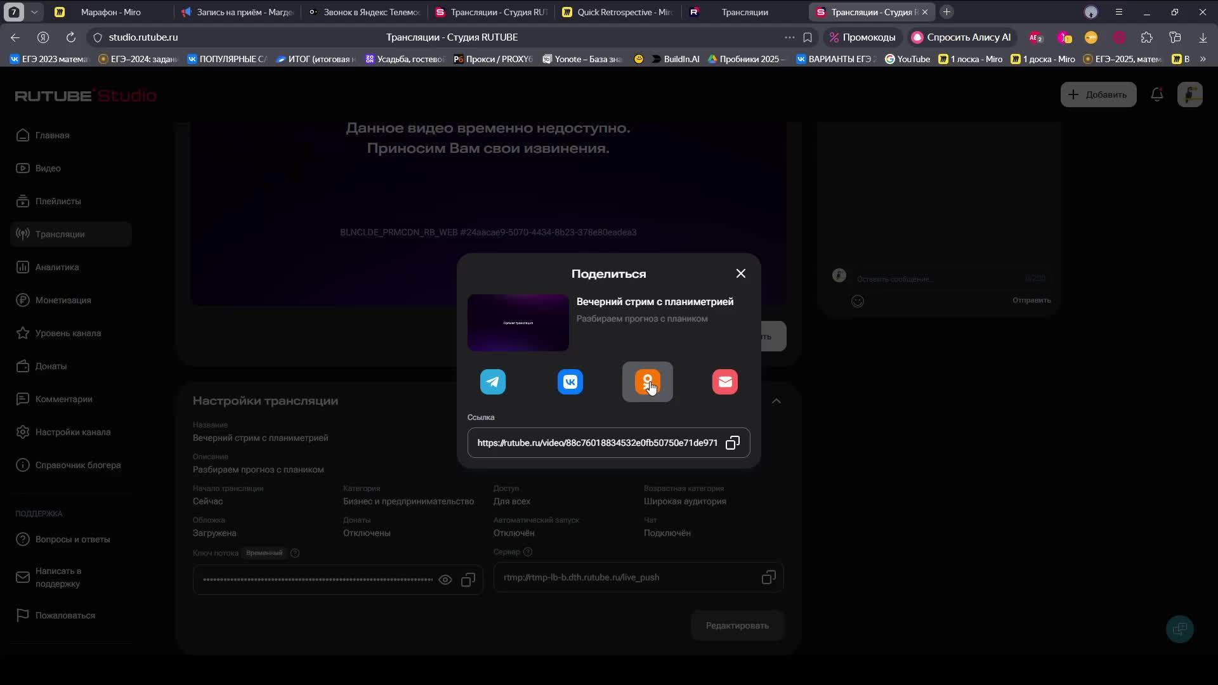Expand the bookmarks overflow chevron

[x=1203, y=59]
